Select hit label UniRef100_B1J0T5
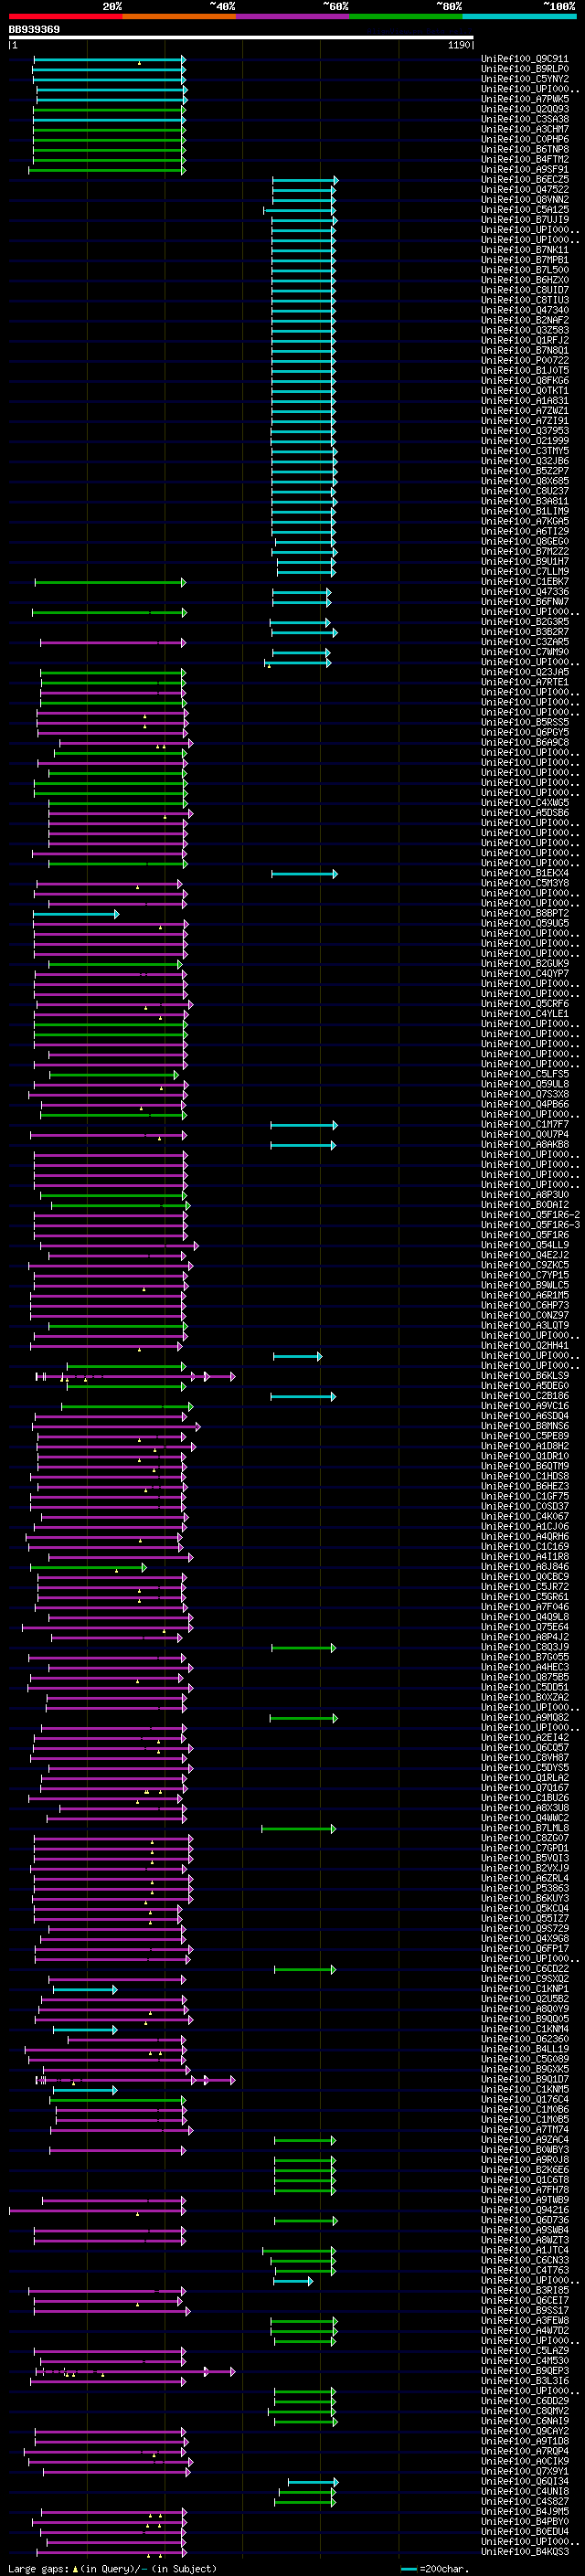Viewport: 585px width, 2576px height. pyautogui.click(x=524, y=370)
